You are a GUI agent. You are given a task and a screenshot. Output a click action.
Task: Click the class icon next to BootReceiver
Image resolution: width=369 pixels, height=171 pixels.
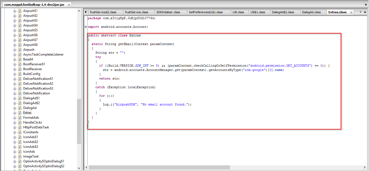(20, 69)
